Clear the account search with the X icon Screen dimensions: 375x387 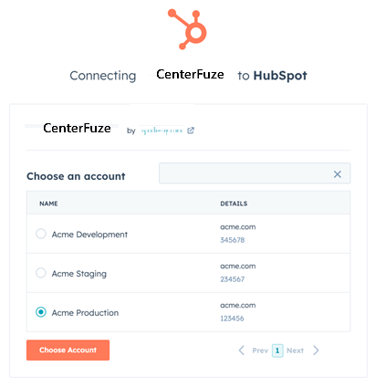[x=338, y=174]
